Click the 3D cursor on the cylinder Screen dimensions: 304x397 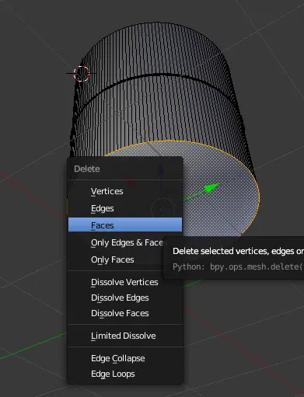click(82, 74)
